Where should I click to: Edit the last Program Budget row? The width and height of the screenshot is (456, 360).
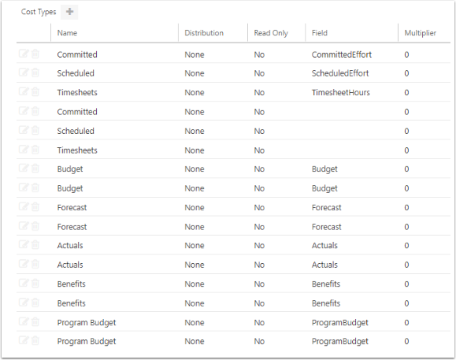[24, 340]
